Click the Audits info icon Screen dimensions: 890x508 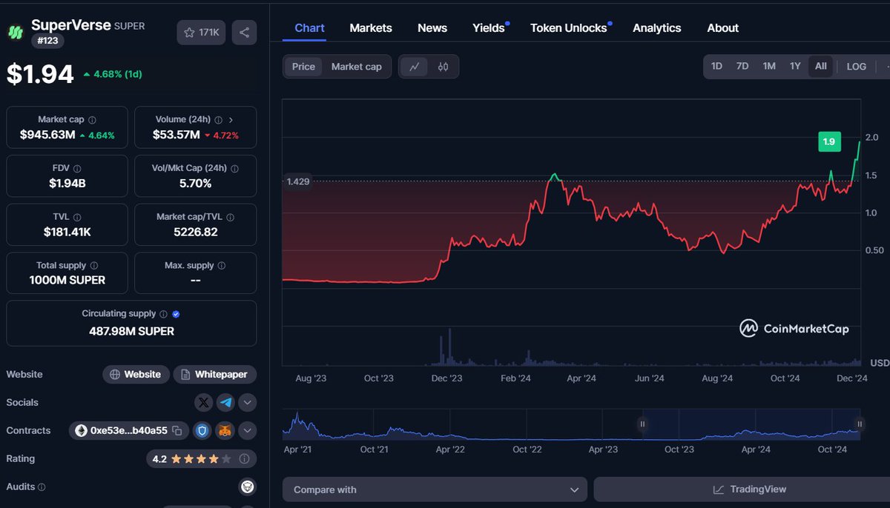(x=42, y=487)
